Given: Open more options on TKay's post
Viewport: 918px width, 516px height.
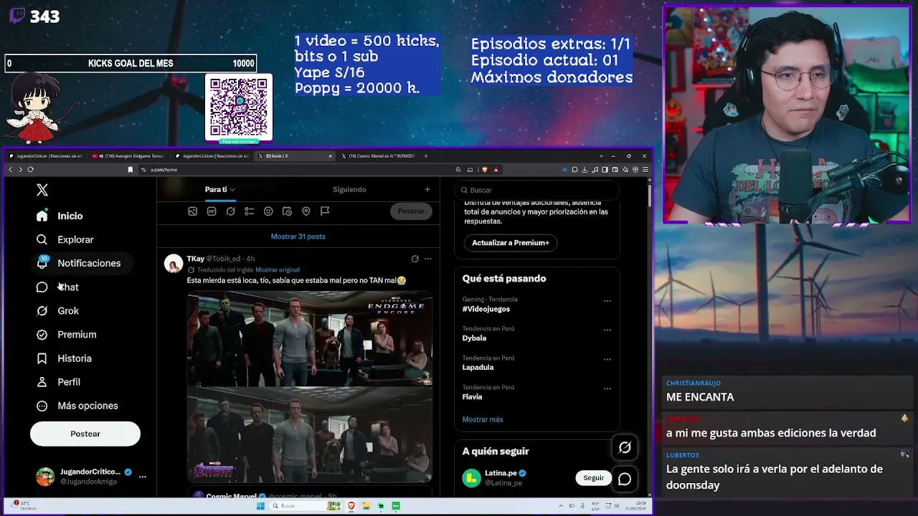Looking at the screenshot, I should [x=427, y=259].
